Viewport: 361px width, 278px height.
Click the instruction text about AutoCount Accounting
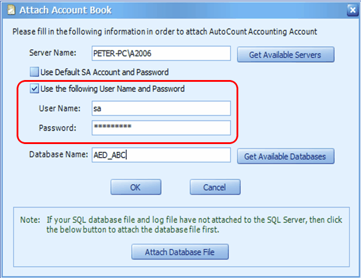165,31
